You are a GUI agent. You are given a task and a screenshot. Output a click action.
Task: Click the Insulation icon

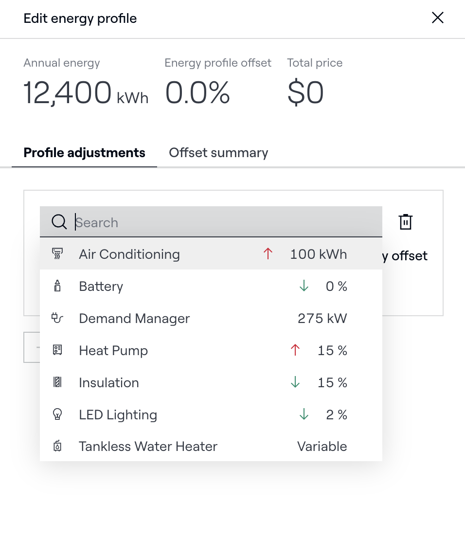tap(57, 382)
